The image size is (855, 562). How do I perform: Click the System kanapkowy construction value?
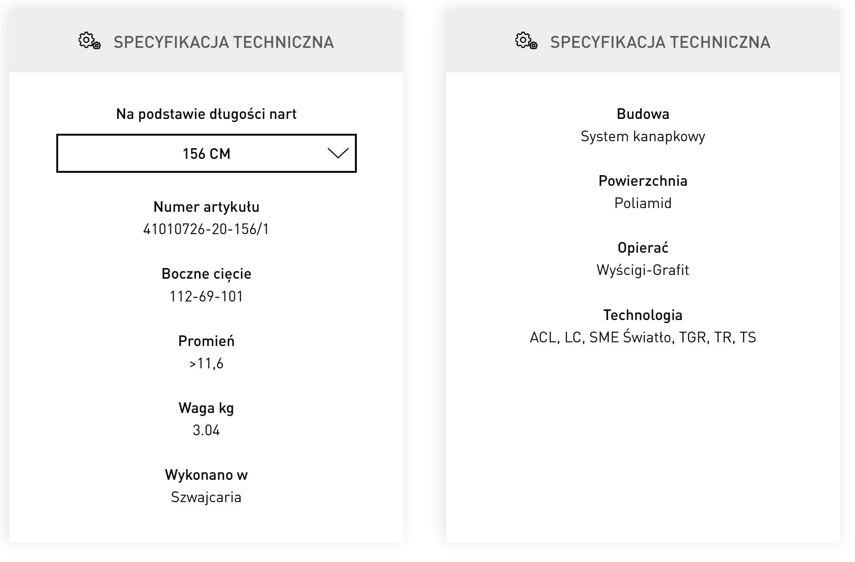click(643, 137)
